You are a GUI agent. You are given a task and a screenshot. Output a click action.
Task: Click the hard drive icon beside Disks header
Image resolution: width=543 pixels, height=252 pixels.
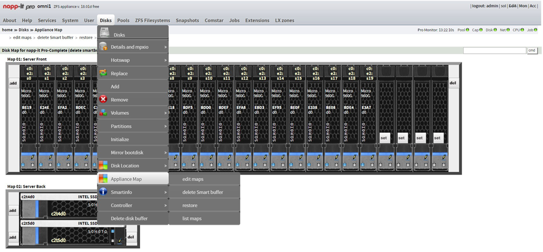pyautogui.click(x=105, y=33)
